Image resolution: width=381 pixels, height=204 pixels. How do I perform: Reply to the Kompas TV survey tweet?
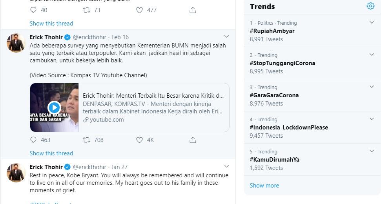34,140
